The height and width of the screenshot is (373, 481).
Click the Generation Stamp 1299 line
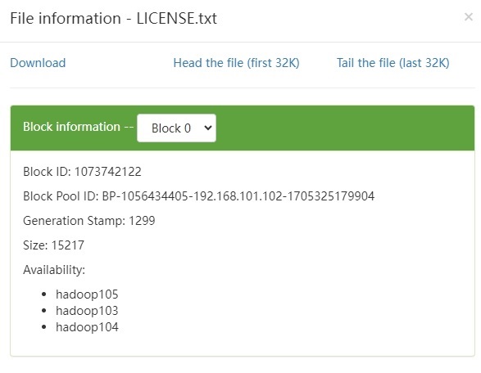pyautogui.click(x=89, y=221)
